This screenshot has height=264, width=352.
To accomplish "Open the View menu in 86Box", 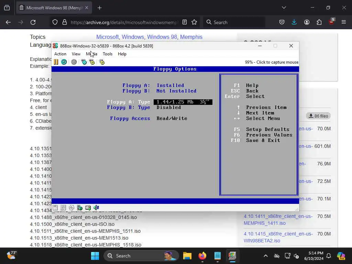I will (76, 54).
